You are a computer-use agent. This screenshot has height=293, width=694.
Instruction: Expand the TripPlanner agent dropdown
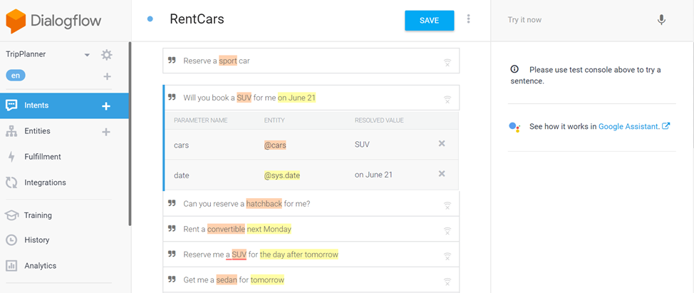[x=87, y=55]
